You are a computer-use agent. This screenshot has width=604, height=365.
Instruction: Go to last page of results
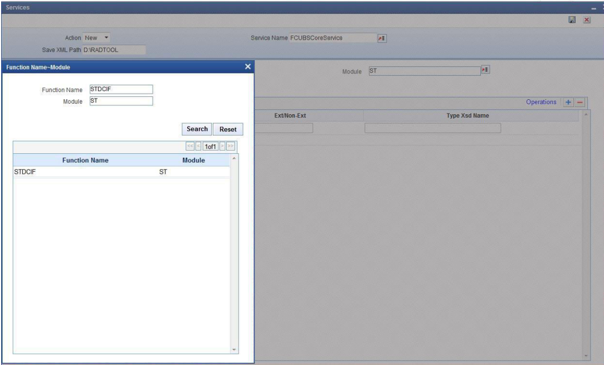point(230,146)
